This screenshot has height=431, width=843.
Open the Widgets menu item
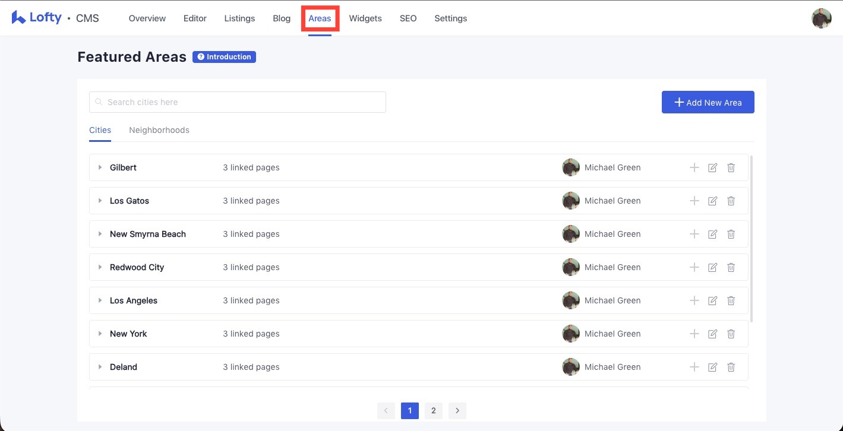click(365, 18)
